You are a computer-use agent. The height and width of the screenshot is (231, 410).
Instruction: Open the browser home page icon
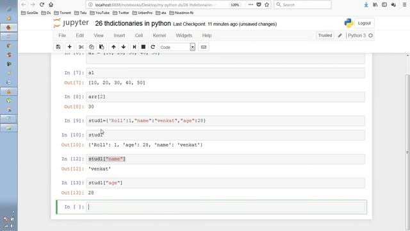51,4
